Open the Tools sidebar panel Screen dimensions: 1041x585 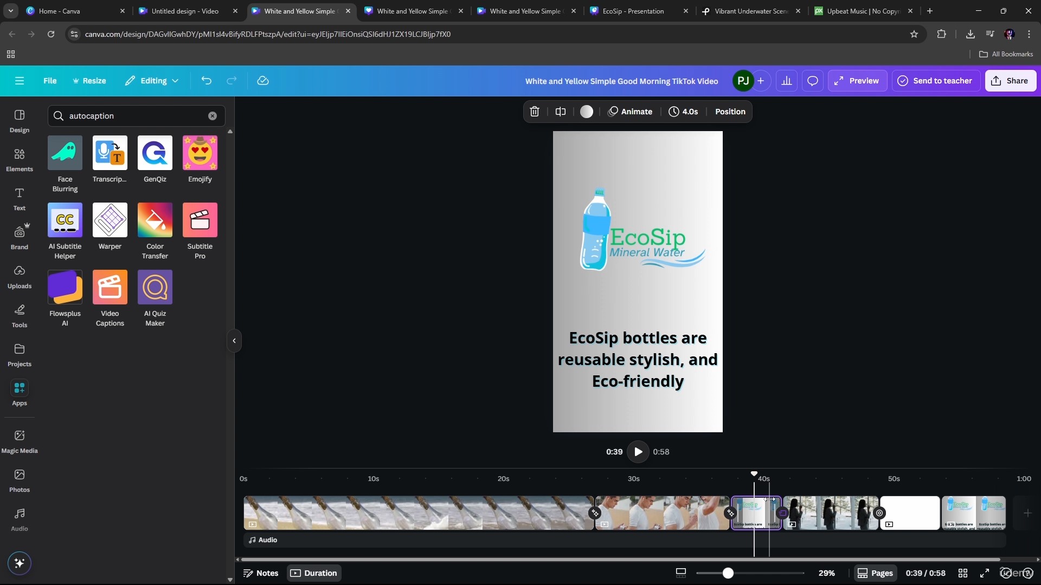pyautogui.click(x=20, y=316)
